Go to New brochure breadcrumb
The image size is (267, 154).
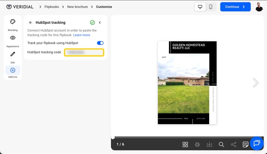pos(77,7)
